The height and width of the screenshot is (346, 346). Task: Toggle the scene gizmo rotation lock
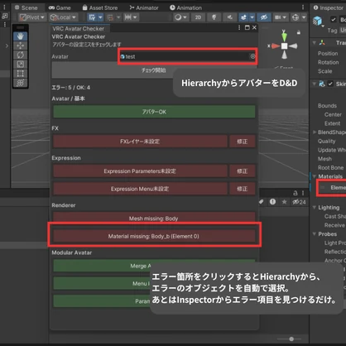pos(299,32)
